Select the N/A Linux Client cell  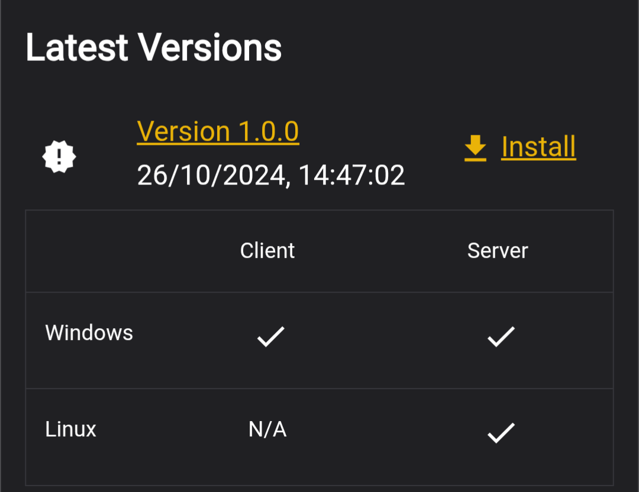coord(268,429)
